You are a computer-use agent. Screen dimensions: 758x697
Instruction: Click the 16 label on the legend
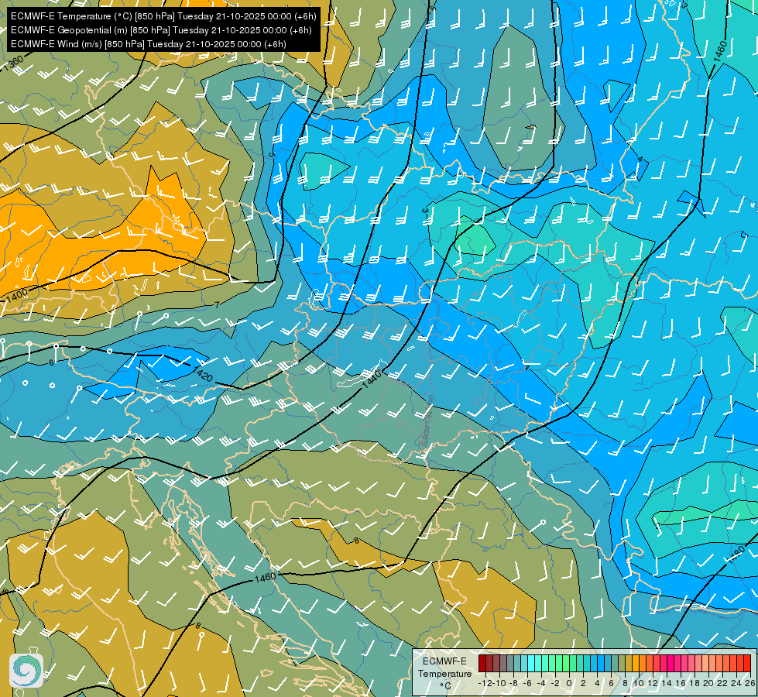pyautogui.click(x=681, y=683)
